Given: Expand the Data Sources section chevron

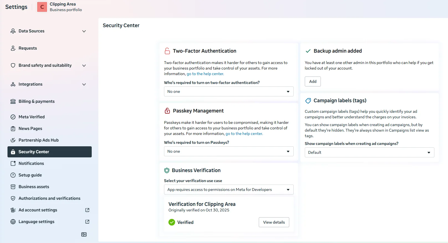Looking at the screenshot, I should pyautogui.click(x=84, y=31).
